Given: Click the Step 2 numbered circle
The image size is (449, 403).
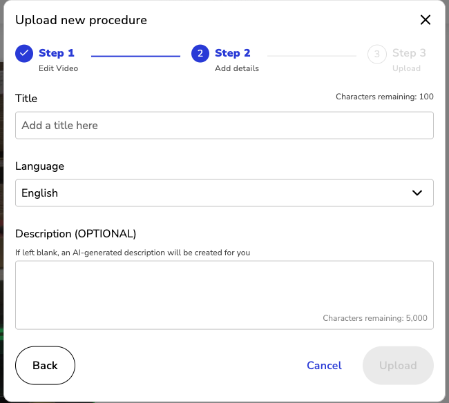Looking at the screenshot, I should coord(200,53).
